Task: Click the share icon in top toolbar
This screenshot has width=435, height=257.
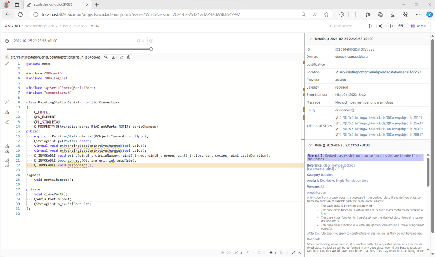Action: coord(380,26)
